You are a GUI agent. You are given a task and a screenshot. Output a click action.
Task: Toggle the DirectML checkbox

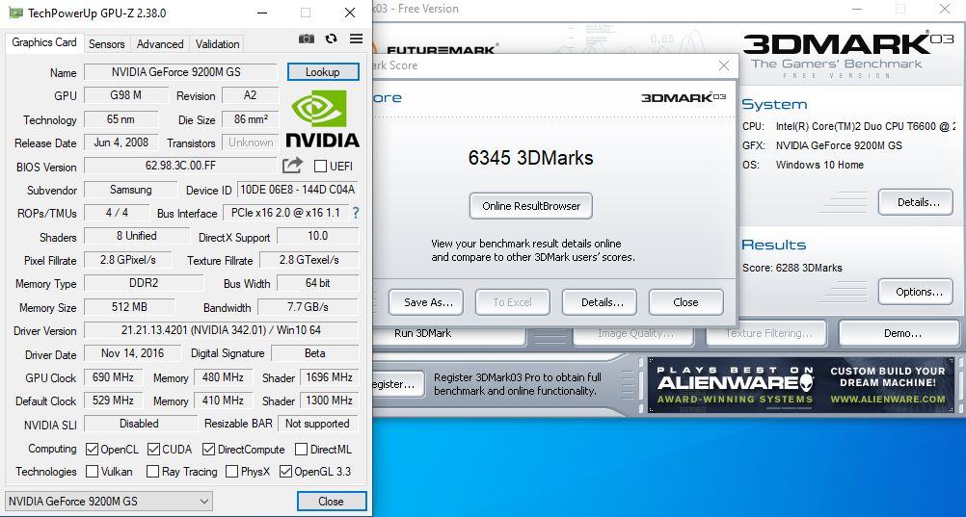point(301,450)
